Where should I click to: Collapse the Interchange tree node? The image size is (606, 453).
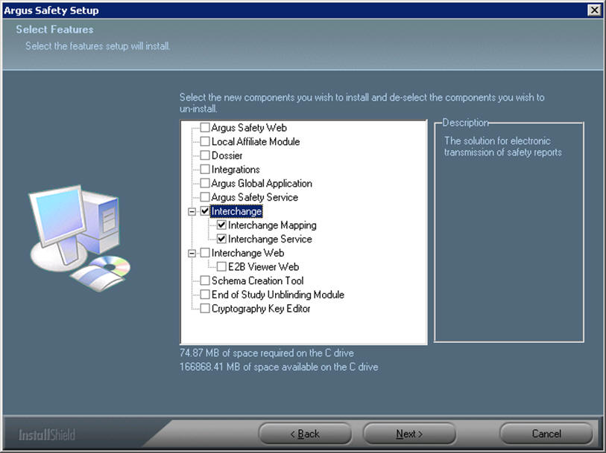(x=192, y=211)
